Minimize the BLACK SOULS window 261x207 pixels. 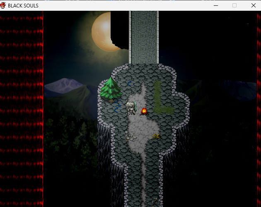click(216, 5)
